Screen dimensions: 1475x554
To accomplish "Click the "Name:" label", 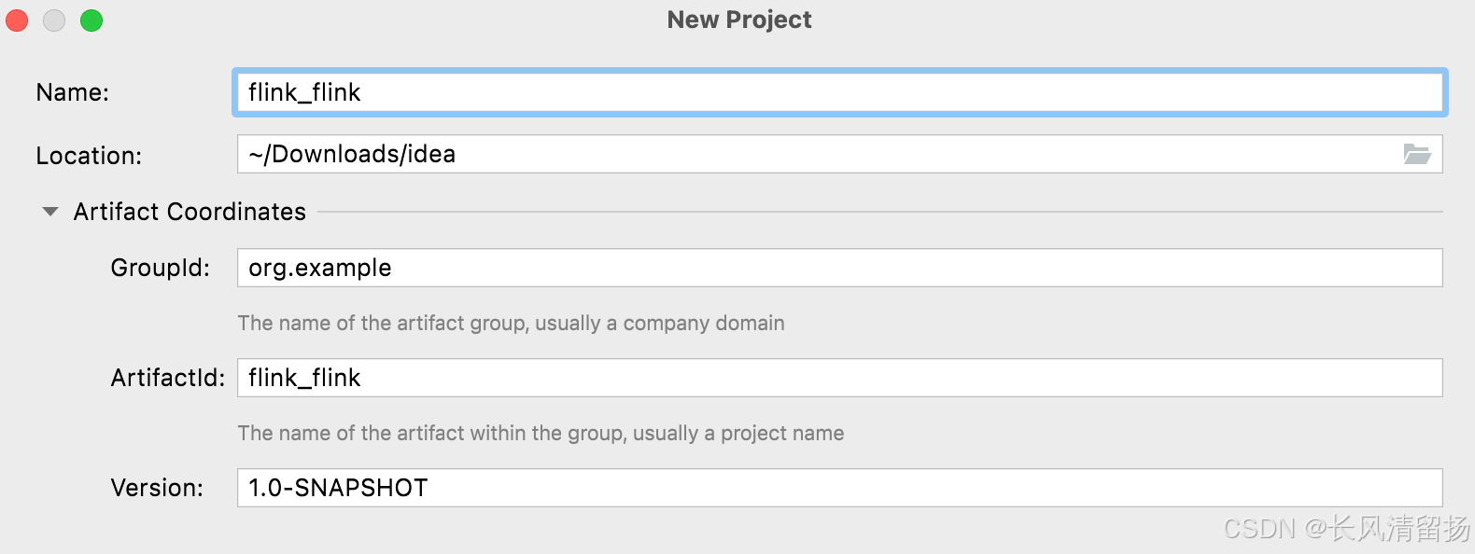I will click(73, 92).
